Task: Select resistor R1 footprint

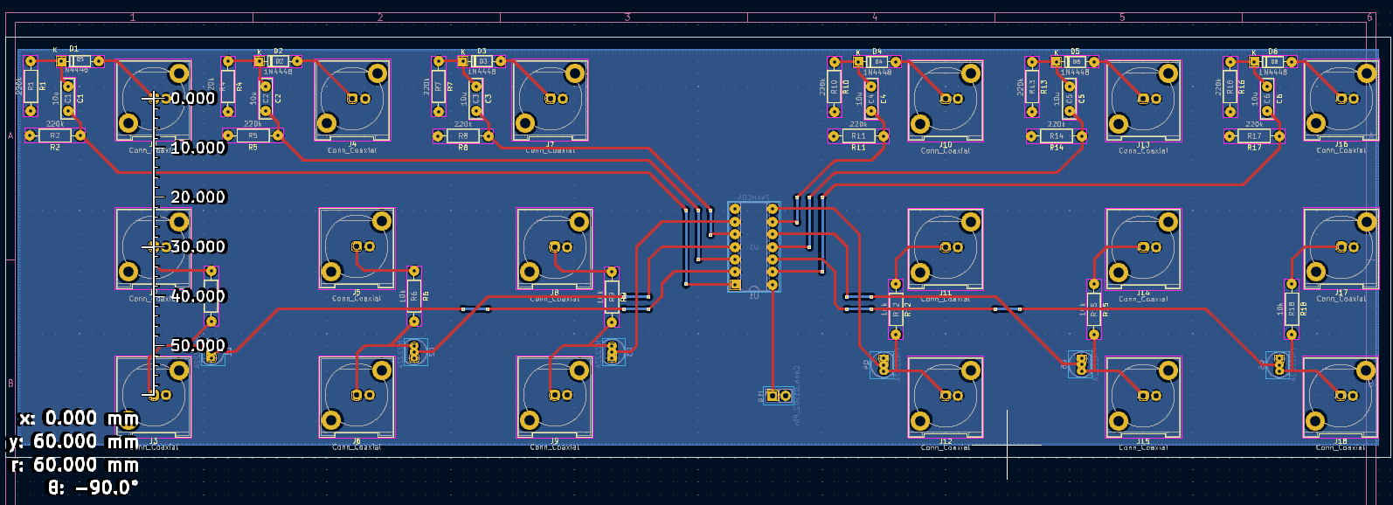Action: pos(31,86)
